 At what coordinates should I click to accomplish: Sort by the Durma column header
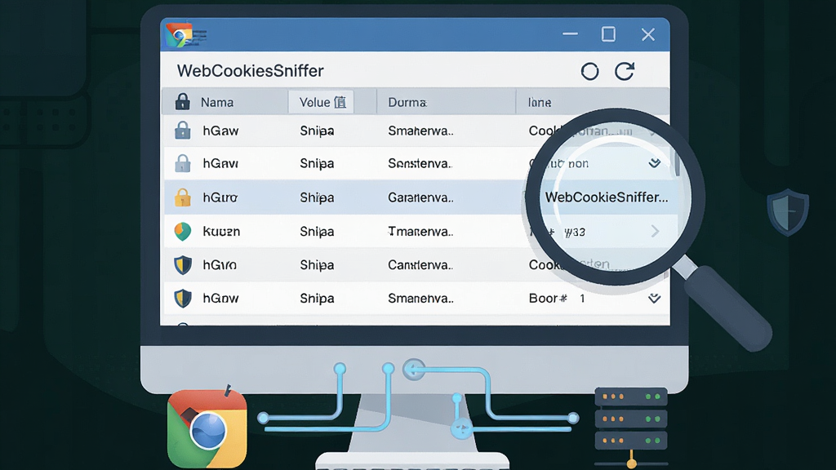(407, 102)
